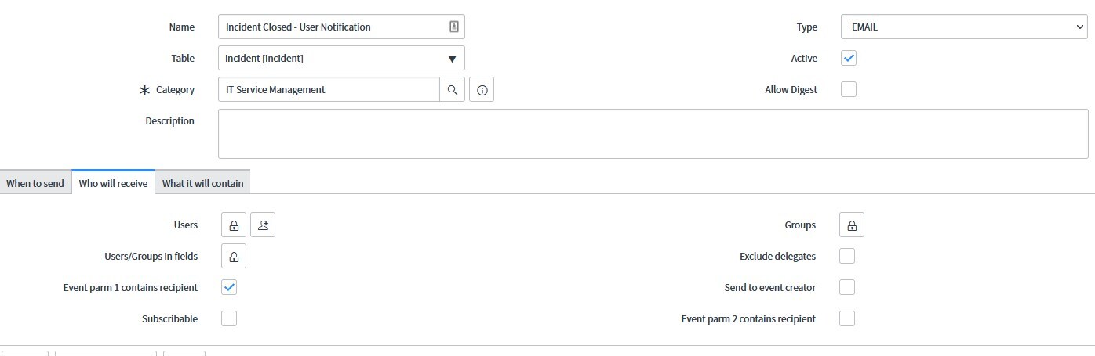Click into the Description text area
Viewport: 1095px width, 356px height.
tap(653, 134)
